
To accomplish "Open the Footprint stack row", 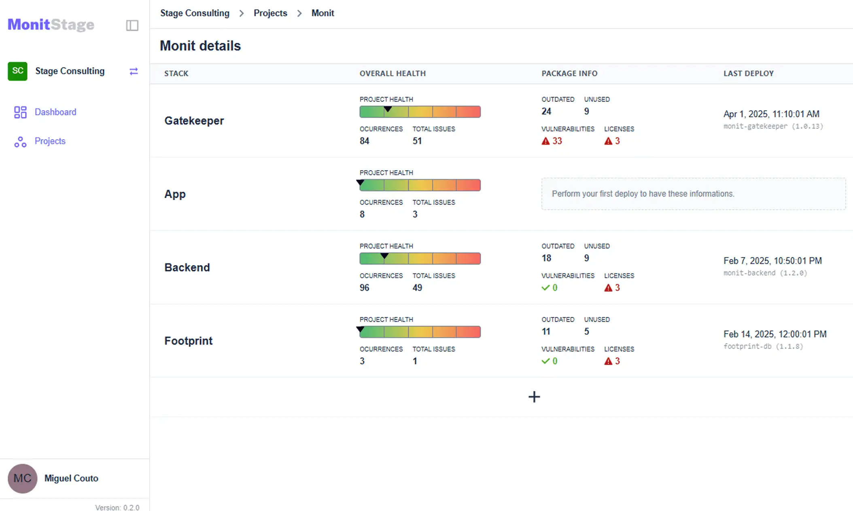I will tap(189, 341).
